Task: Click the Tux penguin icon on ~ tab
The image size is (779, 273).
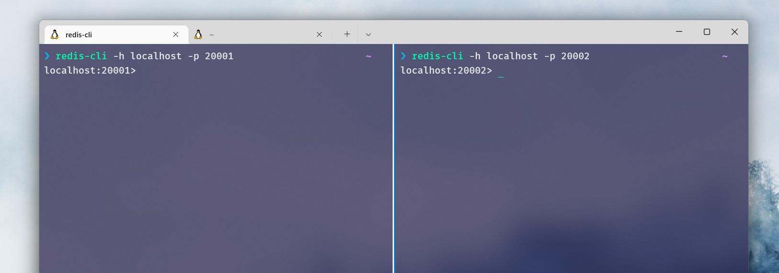Action: [x=198, y=34]
